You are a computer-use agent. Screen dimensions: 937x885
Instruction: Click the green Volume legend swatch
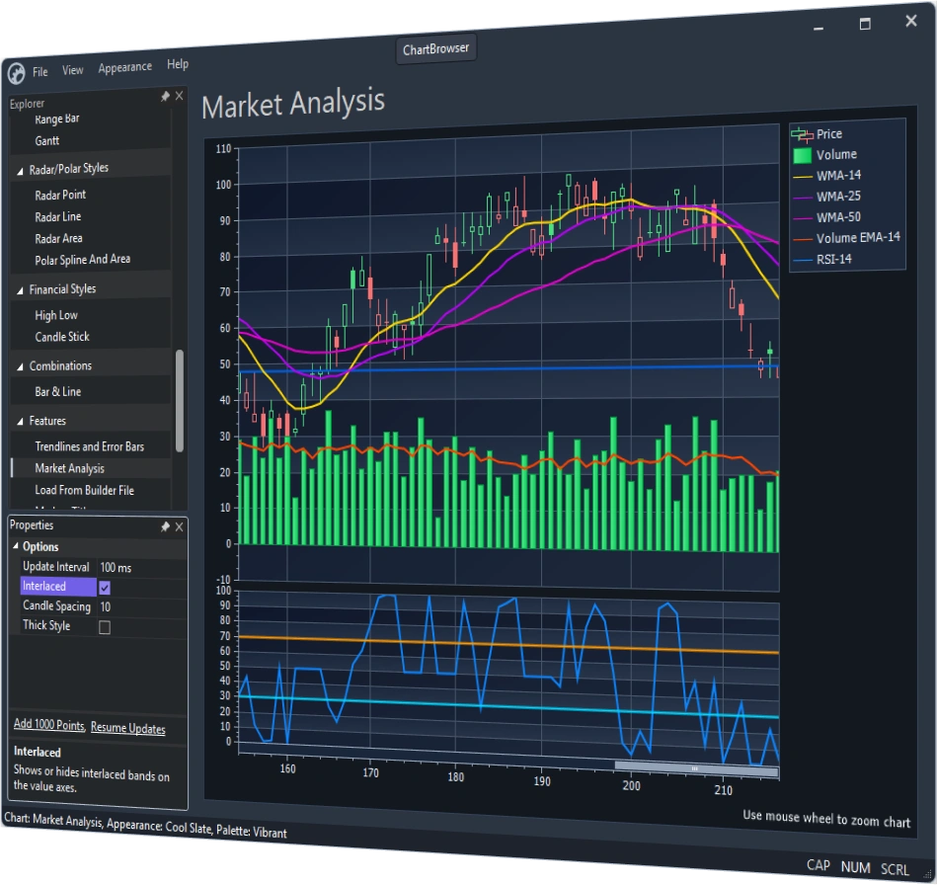(802, 155)
